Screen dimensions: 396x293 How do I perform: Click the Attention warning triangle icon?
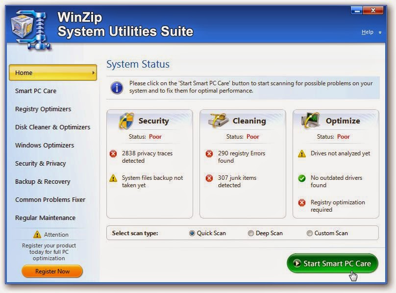click(x=37, y=234)
